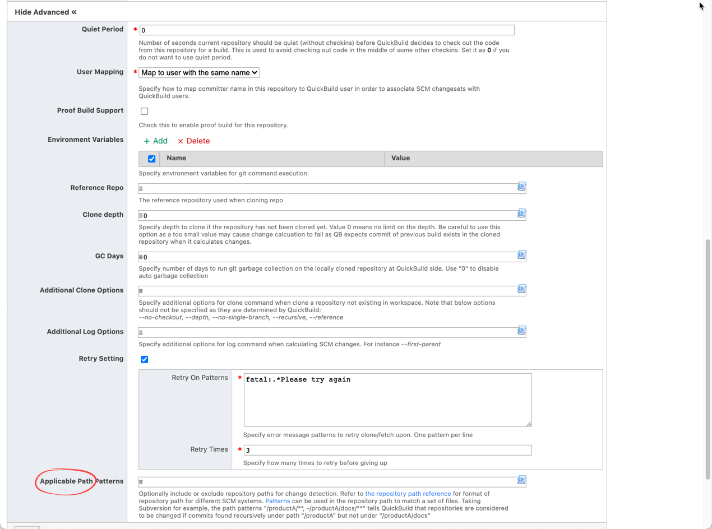Click the Delete environment variable button
Viewport: 712px width, 529px height.
(193, 141)
